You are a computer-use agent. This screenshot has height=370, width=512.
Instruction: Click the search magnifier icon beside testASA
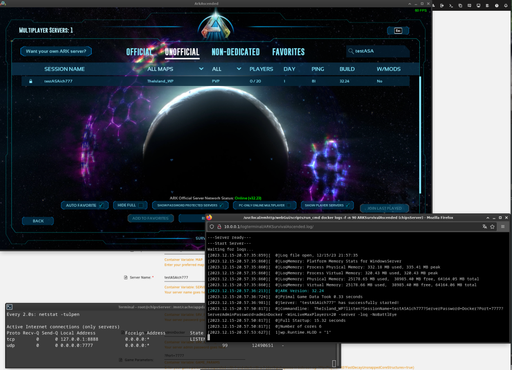[351, 51]
